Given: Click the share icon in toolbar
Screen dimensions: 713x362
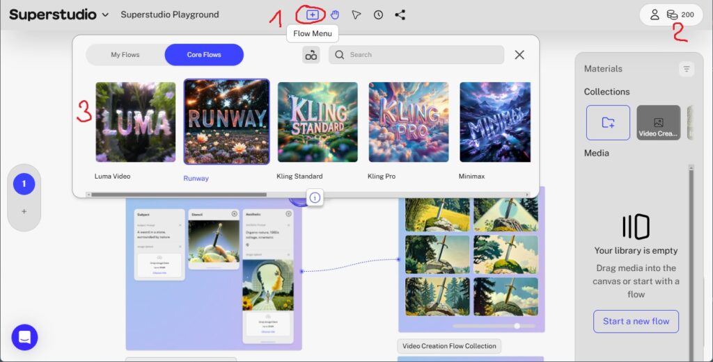Looking at the screenshot, I should pos(400,15).
